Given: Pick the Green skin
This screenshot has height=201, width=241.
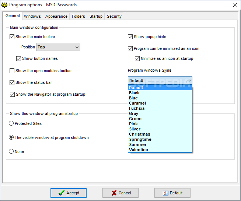Looking at the screenshot, I should click(x=160, y=119).
